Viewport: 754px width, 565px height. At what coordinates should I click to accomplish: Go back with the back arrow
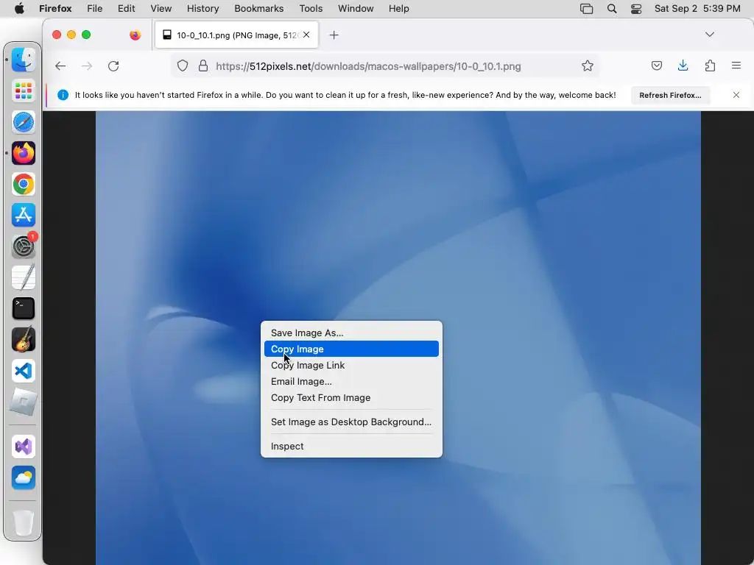pos(60,66)
